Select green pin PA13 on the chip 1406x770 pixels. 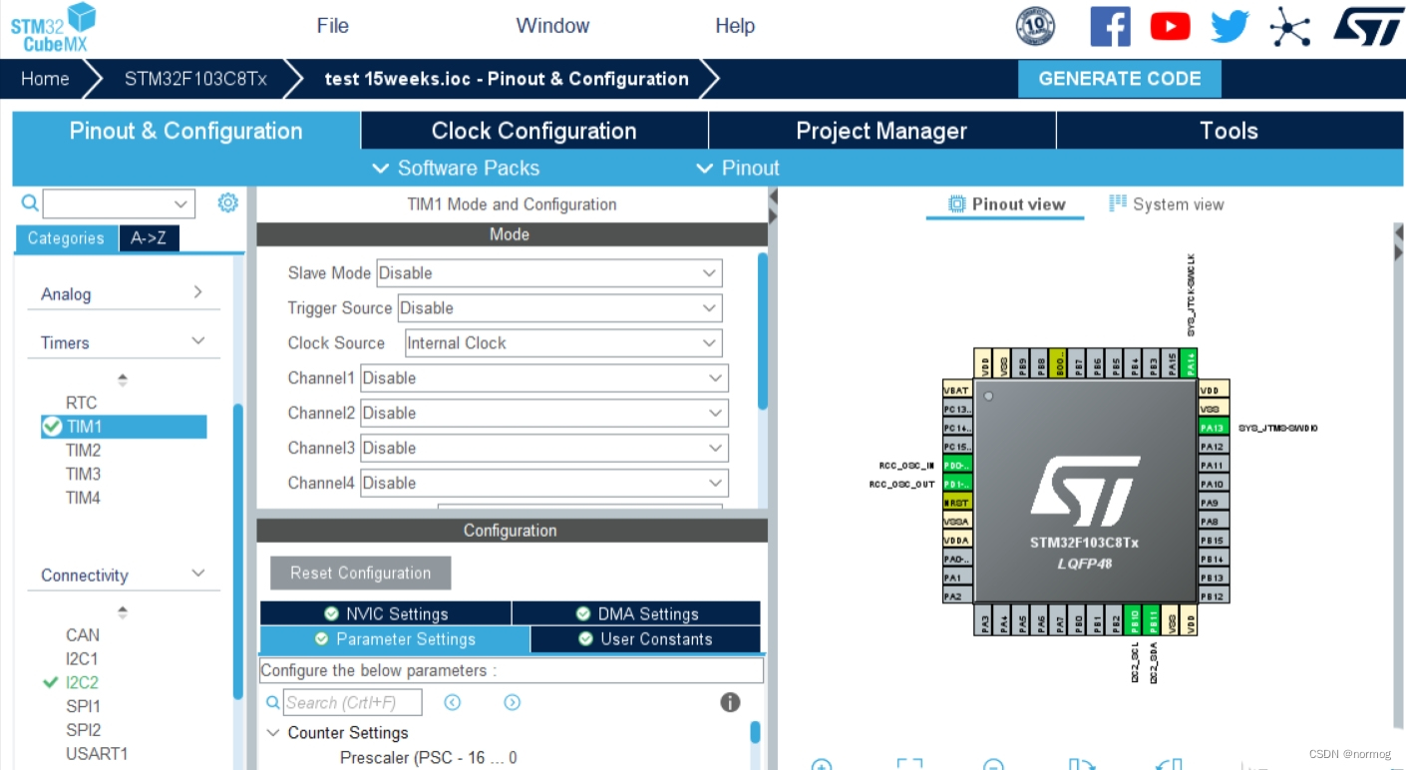(x=1214, y=428)
